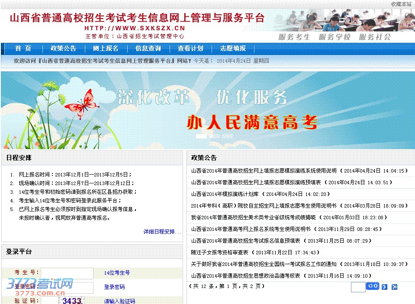Open 随迁子女报考资格审查表 announcement

(219, 253)
